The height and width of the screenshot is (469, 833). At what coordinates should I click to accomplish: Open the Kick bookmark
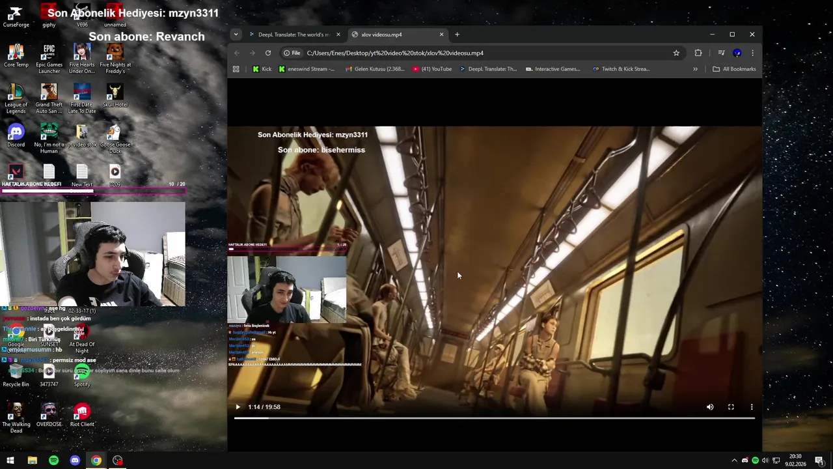coord(262,69)
